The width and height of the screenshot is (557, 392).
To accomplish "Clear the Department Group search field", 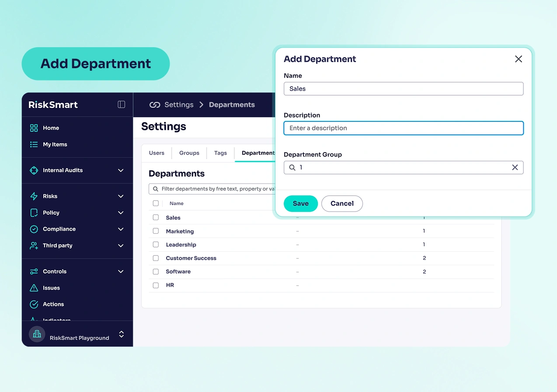I will point(515,167).
